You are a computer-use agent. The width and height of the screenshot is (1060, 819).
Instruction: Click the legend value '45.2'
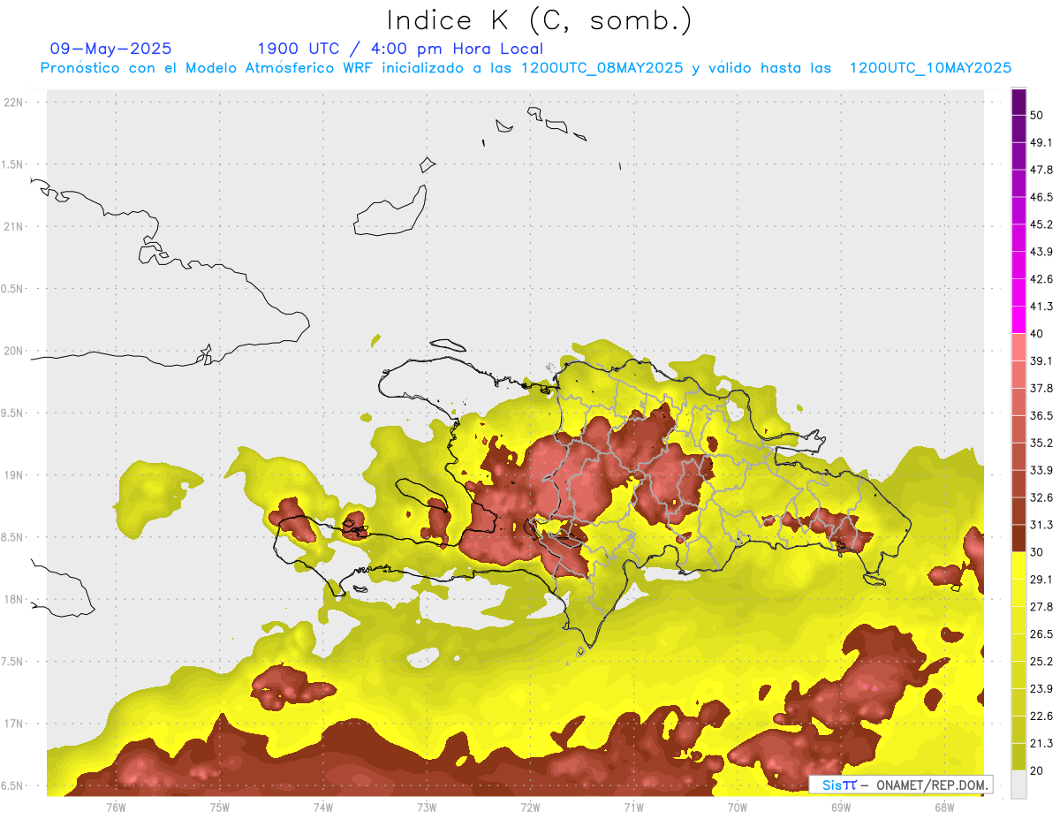click(1041, 224)
